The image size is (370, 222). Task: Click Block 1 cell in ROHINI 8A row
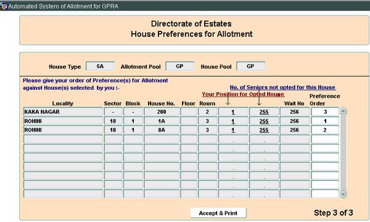click(x=133, y=130)
